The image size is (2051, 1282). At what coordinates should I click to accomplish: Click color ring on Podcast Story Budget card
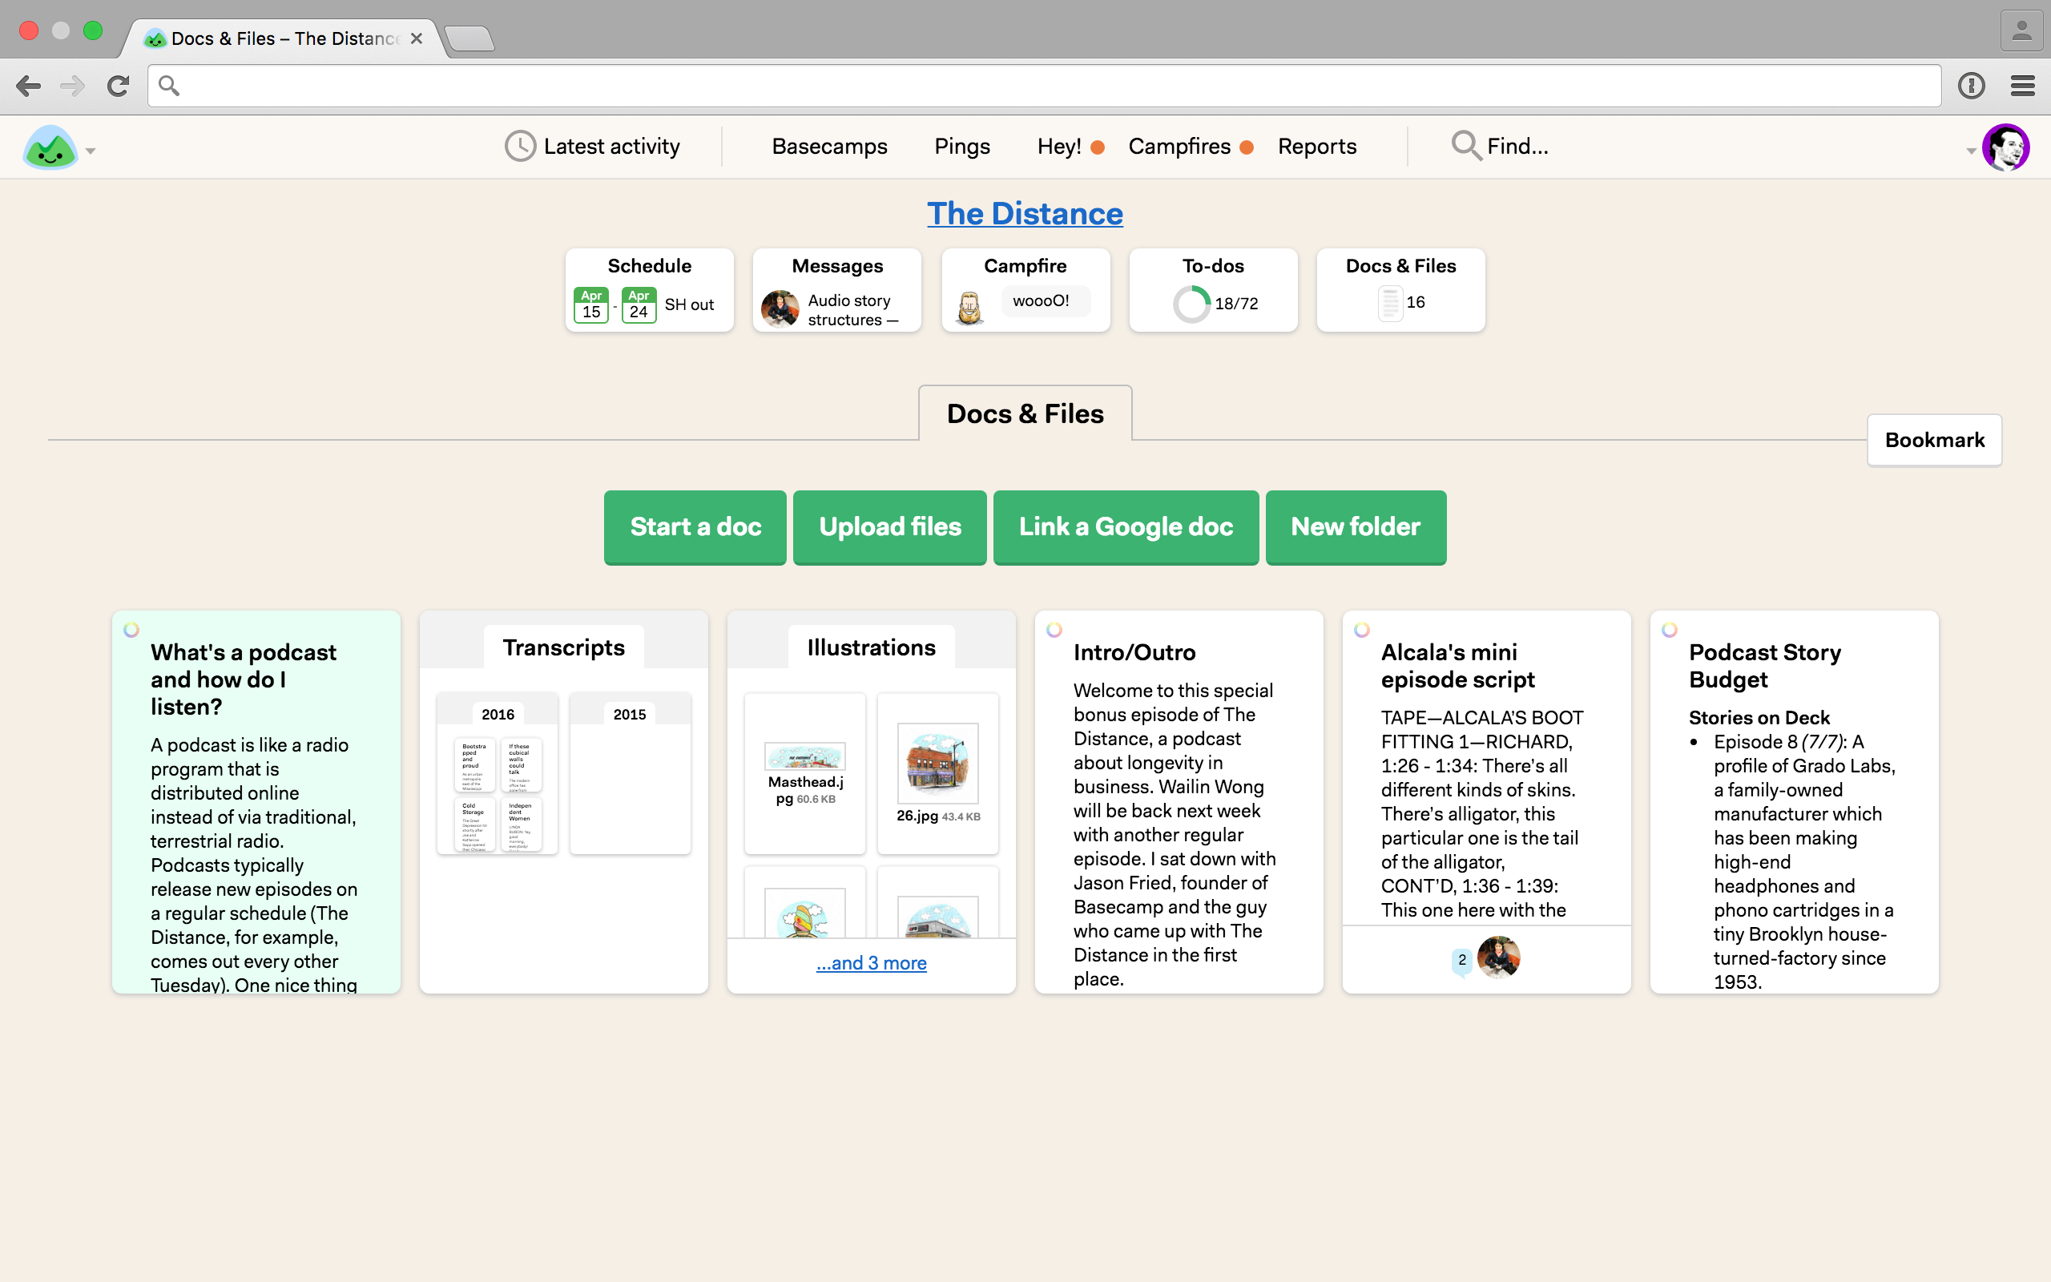[1670, 630]
